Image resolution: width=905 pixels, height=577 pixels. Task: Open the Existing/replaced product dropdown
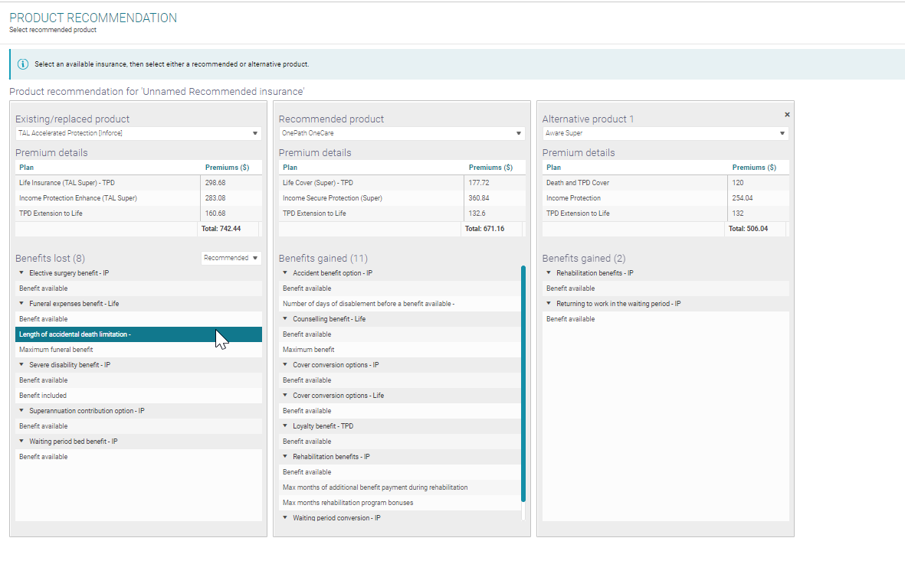(x=139, y=133)
